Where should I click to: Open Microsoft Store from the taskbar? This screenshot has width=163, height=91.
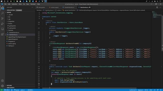(20, 1)
